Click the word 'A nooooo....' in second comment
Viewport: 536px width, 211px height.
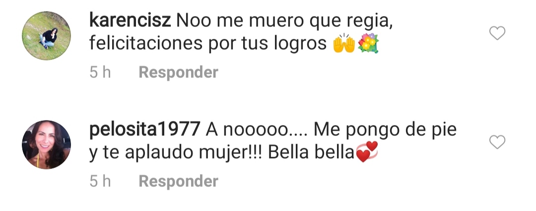point(257,130)
